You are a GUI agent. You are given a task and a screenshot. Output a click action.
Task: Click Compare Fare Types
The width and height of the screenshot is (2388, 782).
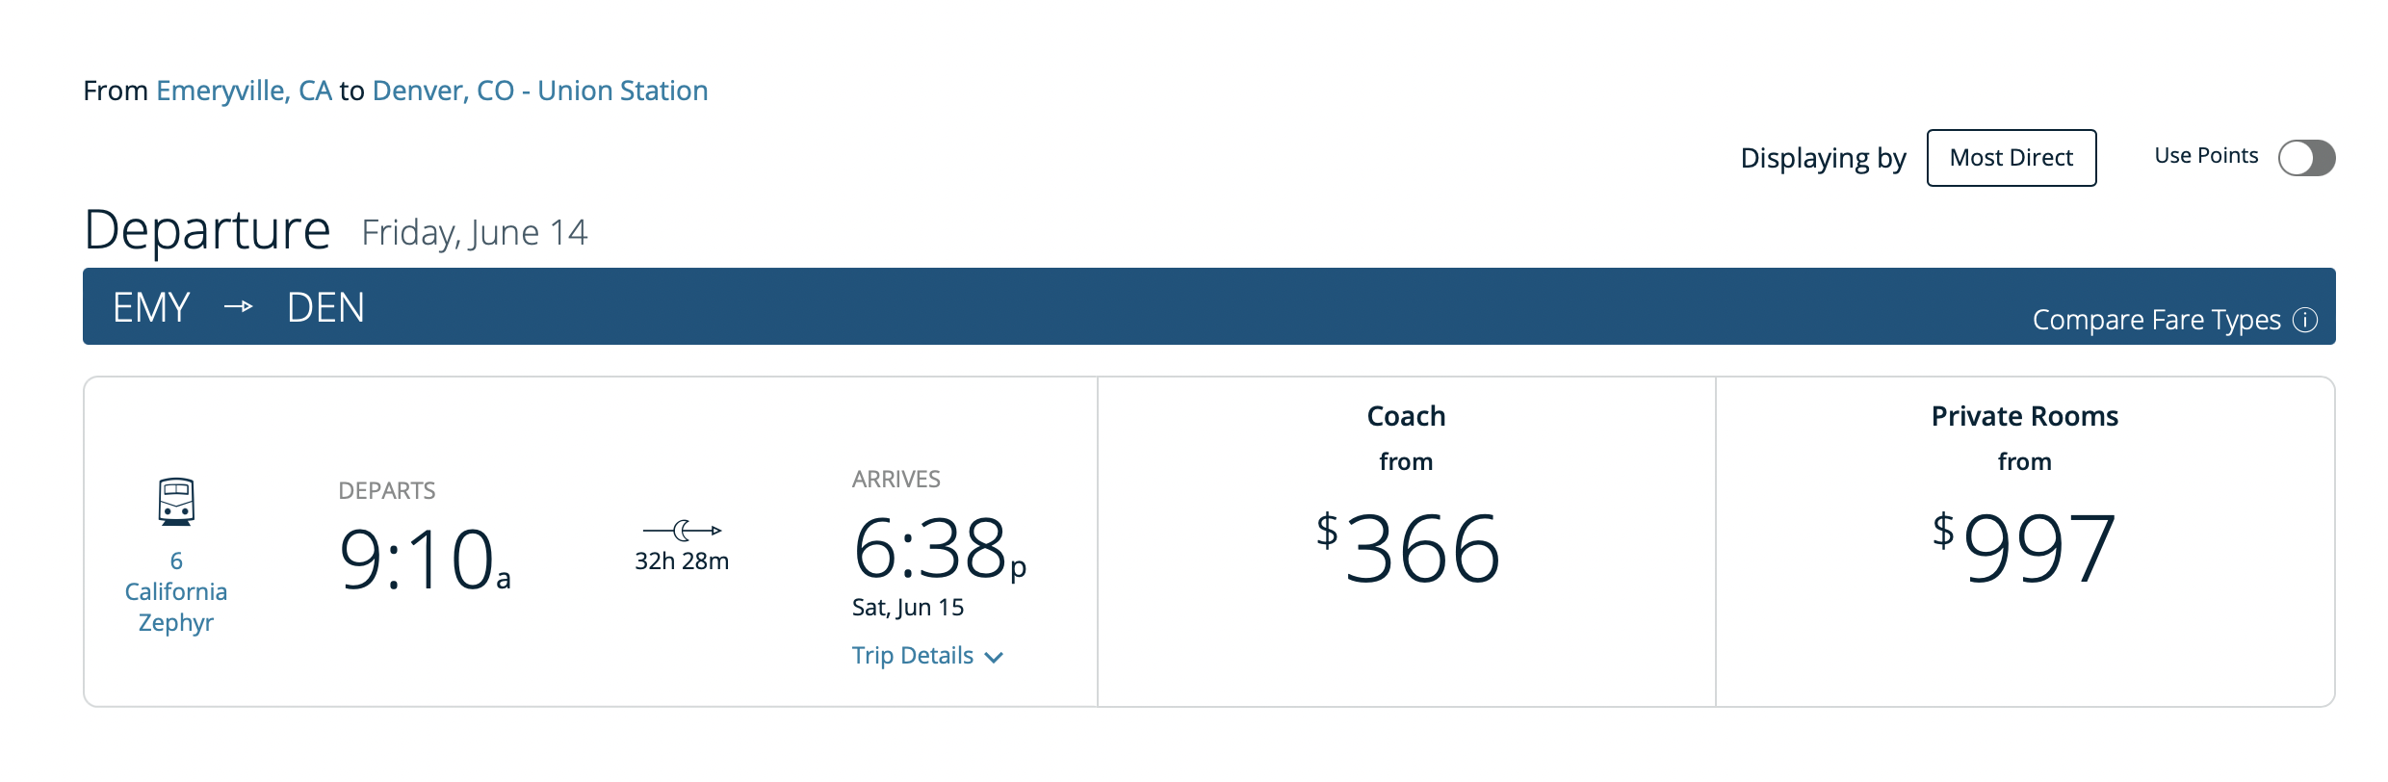(2156, 320)
